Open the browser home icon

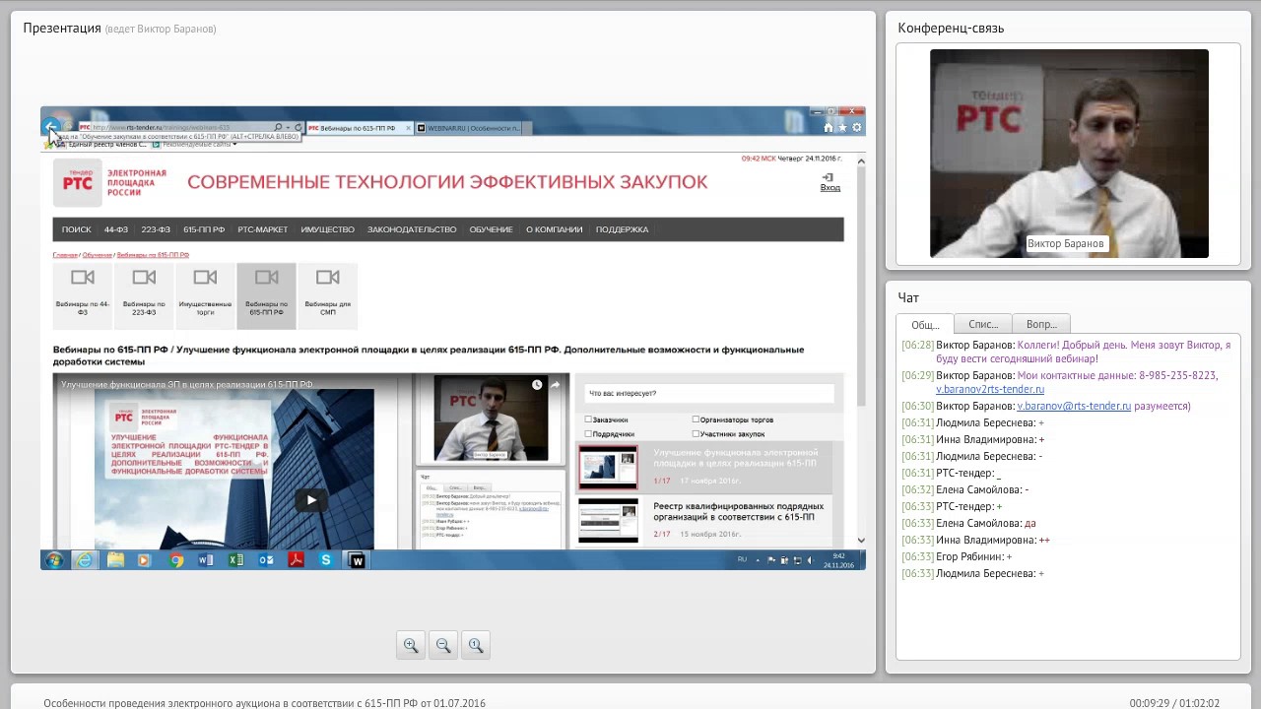tap(829, 127)
